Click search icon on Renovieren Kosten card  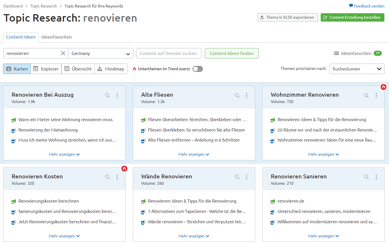[107, 177]
